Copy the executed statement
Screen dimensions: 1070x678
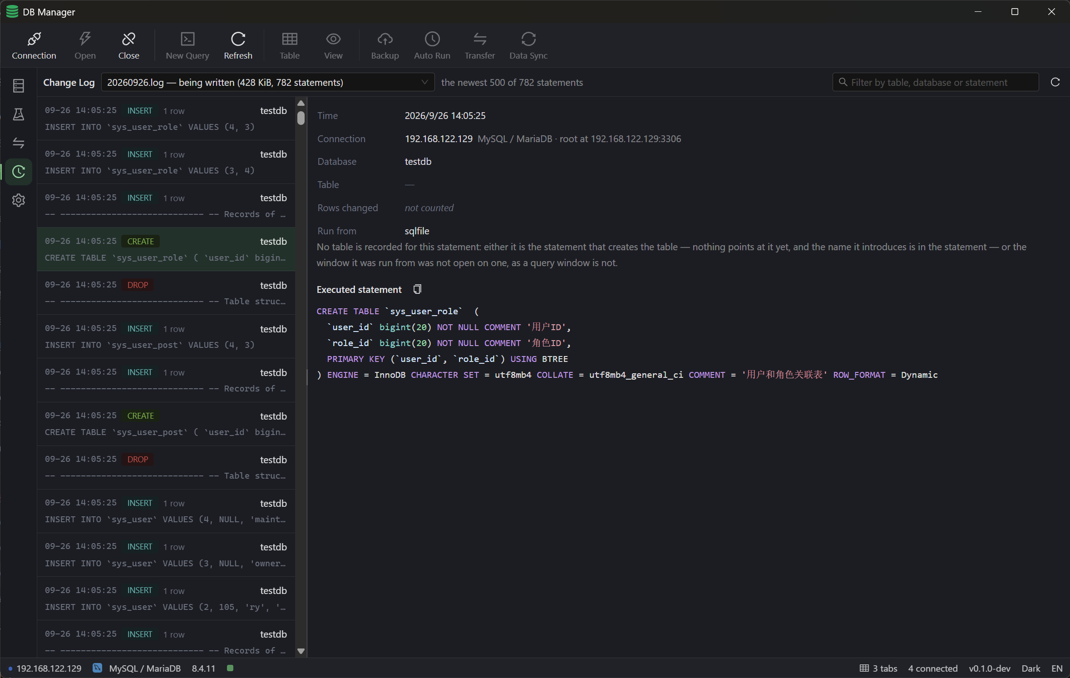tap(417, 289)
